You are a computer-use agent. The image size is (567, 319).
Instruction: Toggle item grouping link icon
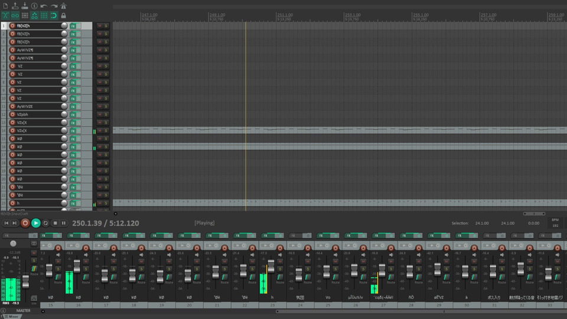tap(15, 15)
